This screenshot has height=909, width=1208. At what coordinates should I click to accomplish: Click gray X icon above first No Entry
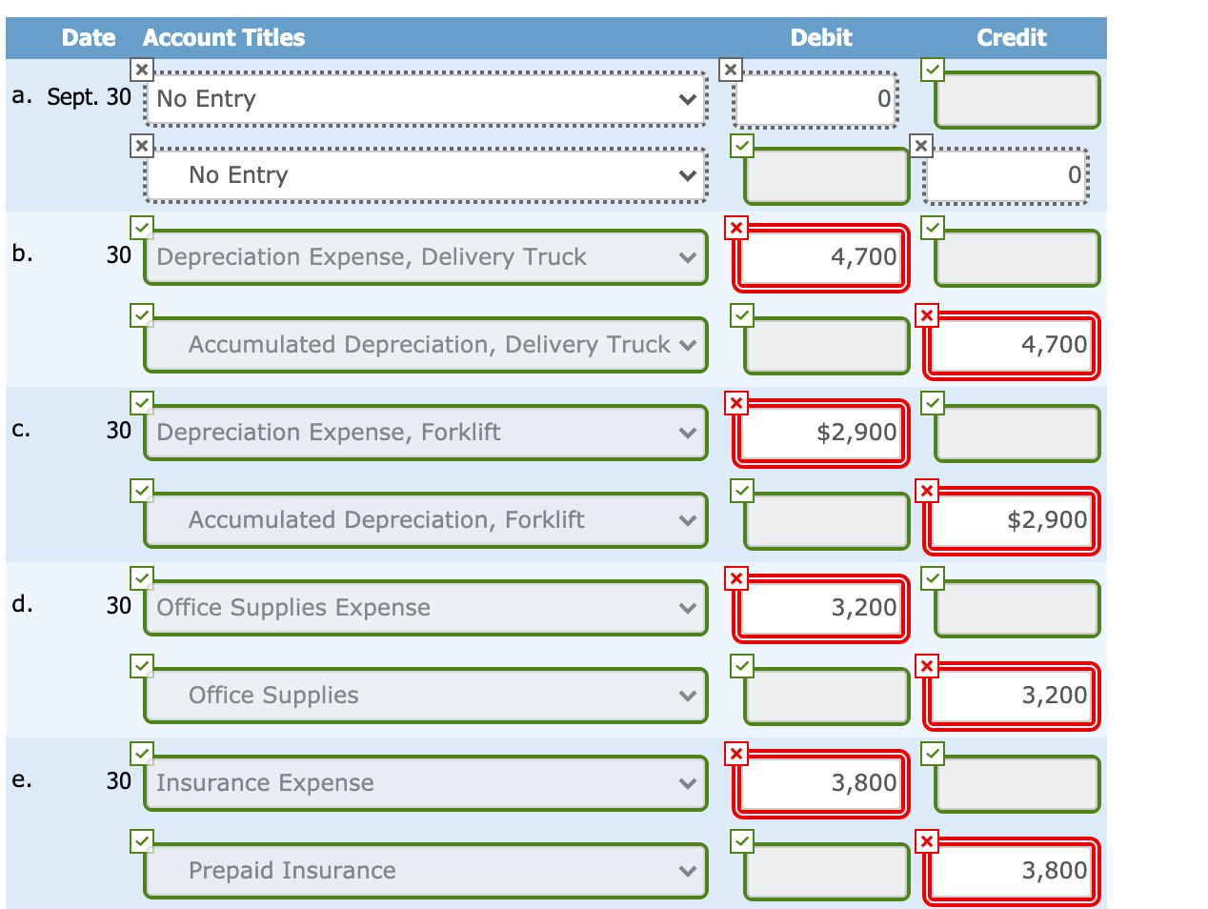[141, 70]
